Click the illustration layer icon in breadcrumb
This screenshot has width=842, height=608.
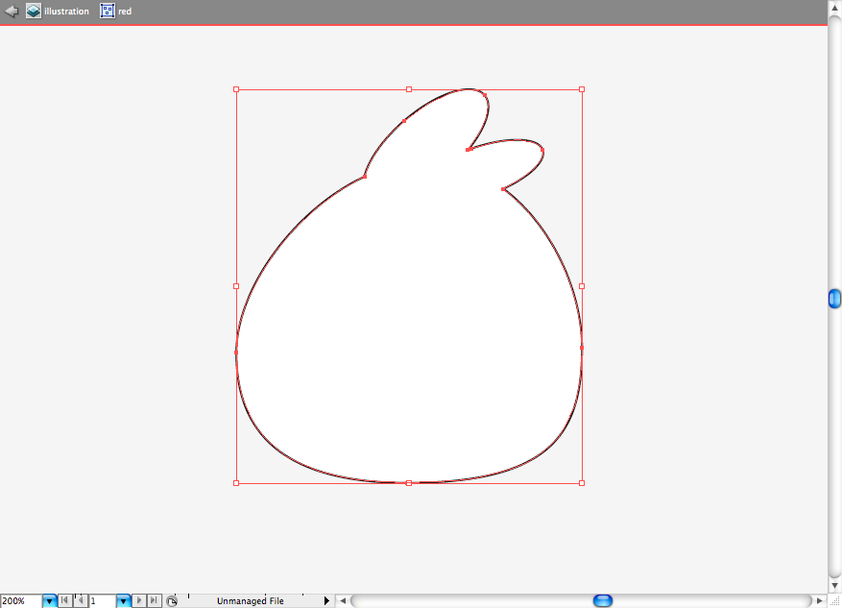pyautogui.click(x=34, y=11)
